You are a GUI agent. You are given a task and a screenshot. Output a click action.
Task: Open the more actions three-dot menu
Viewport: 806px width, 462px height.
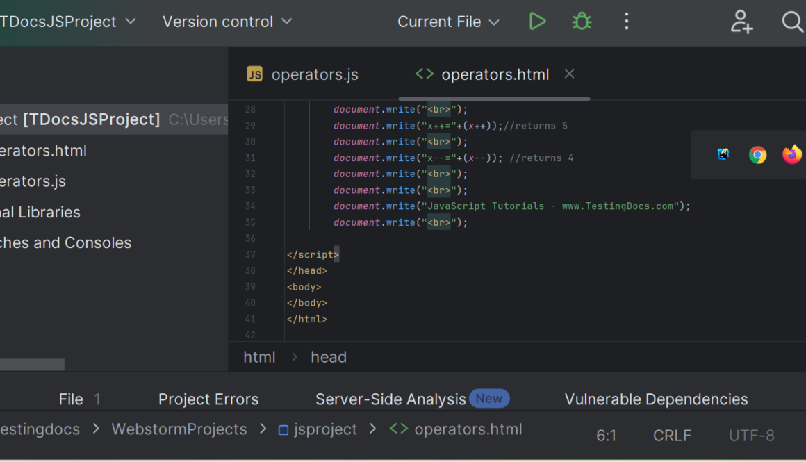click(626, 22)
